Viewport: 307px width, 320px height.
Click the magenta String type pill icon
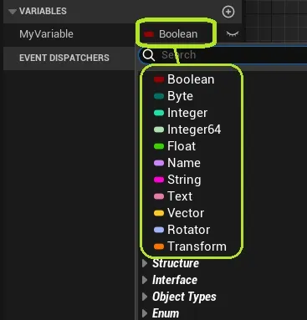tap(159, 180)
